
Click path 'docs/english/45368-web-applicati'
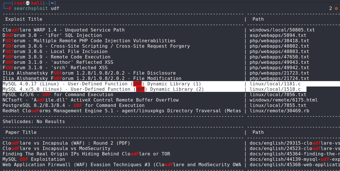(295, 165)
